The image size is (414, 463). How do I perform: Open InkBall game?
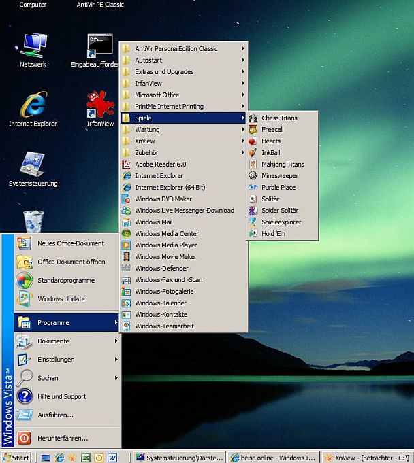(x=282, y=153)
